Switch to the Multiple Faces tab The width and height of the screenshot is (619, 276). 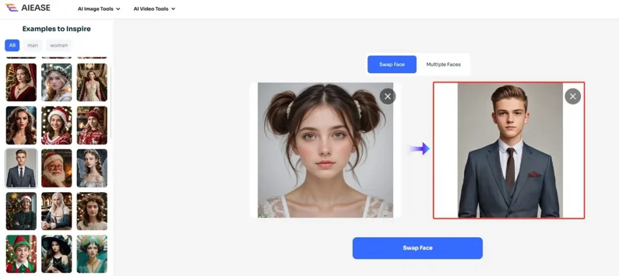[x=443, y=65]
